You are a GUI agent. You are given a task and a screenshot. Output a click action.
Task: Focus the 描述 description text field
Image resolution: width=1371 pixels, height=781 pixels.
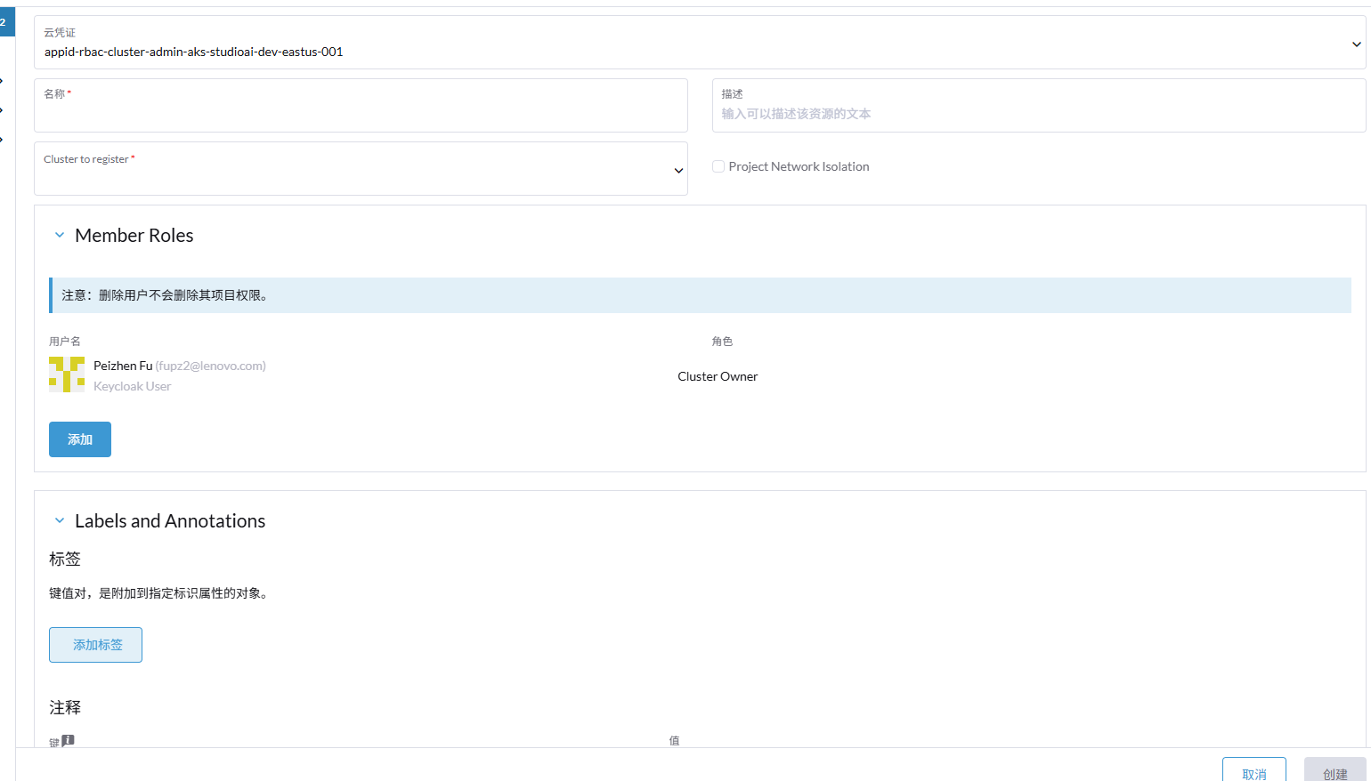[x=1038, y=114]
